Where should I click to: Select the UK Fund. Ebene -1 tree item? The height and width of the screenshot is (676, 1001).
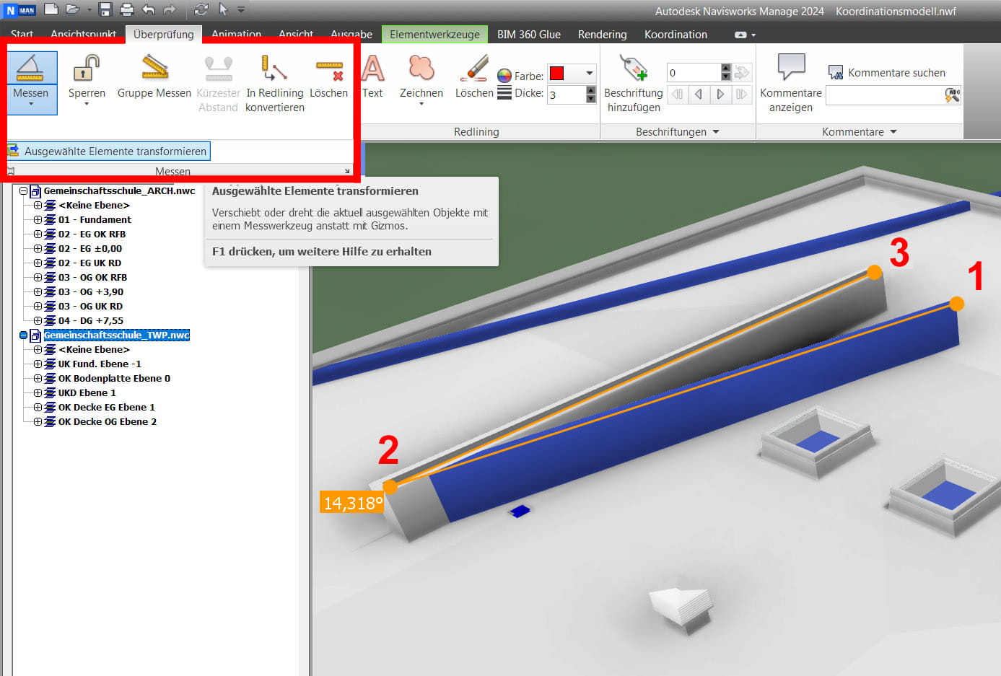click(100, 364)
